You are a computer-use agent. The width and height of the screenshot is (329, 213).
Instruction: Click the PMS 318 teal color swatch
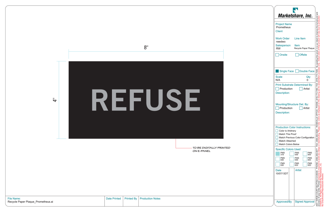tap(277, 154)
